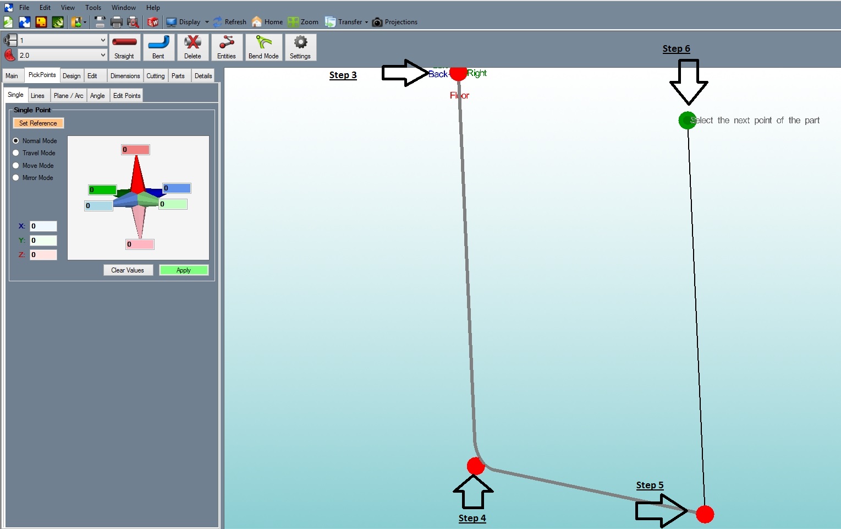Viewport: 841px width, 529px height.
Task: Click the Set Reference button
Action: (38, 123)
